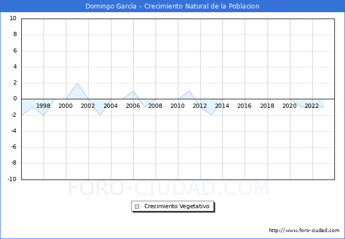Click the Crecimiento Vegetativo legend label
This screenshot has width=345, height=239.
pyautogui.click(x=177, y=206)
